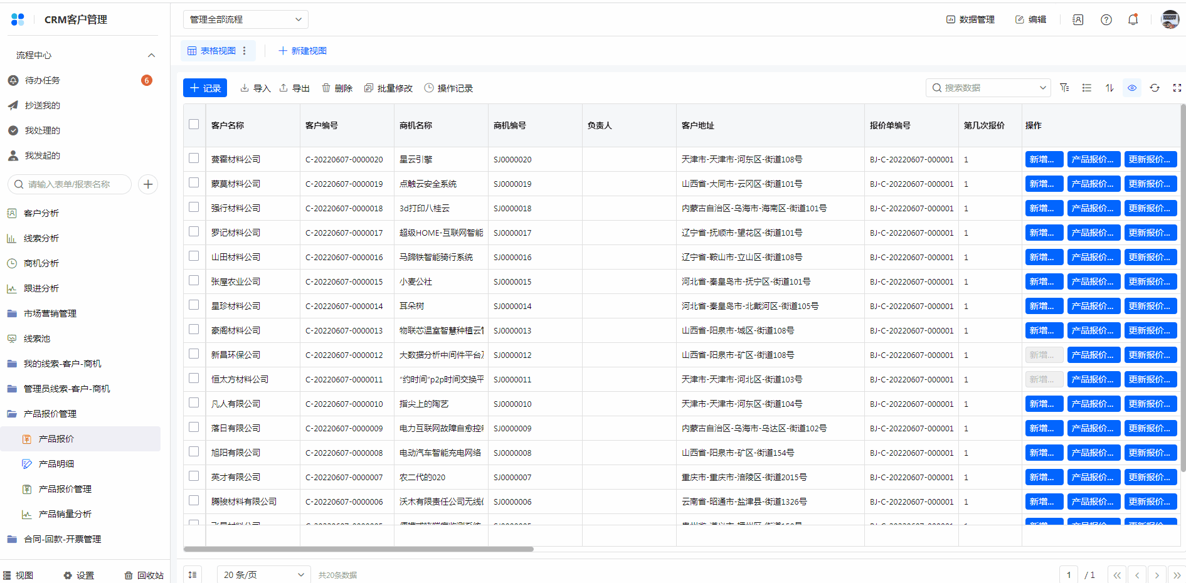Toggle the eye icon for field visibility

[1132, 88]
